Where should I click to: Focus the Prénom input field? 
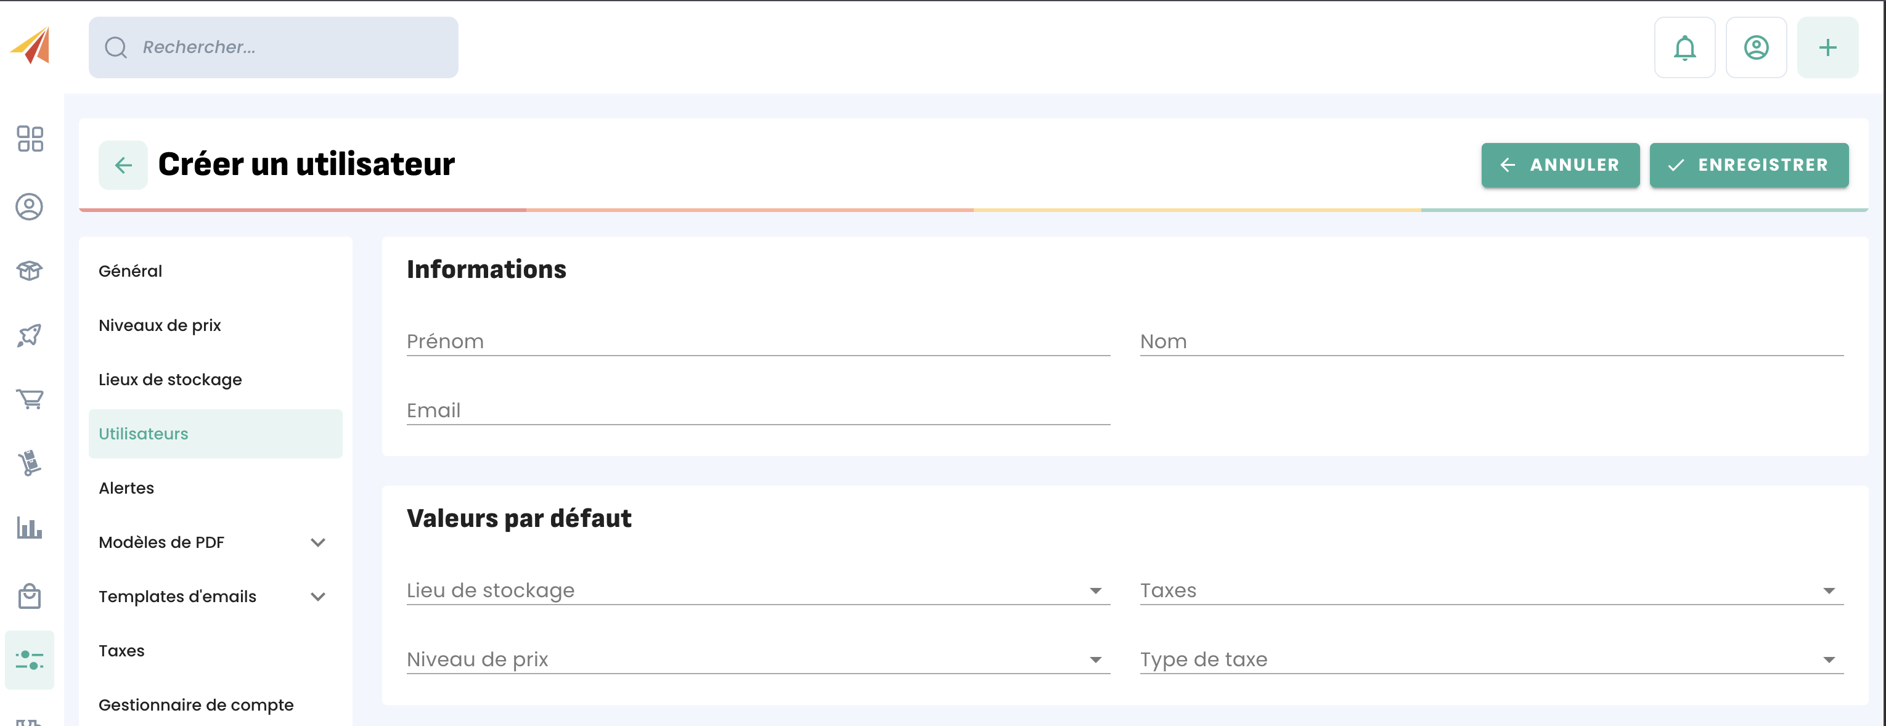[x=757, y=342]
